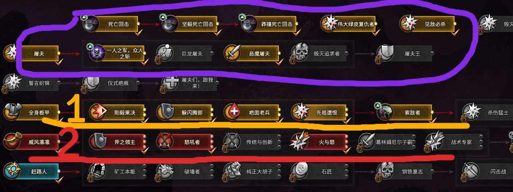Select the 索敌者 character portrait icon
The width and height of the screenshot is (513, 192).
[384, 112]
